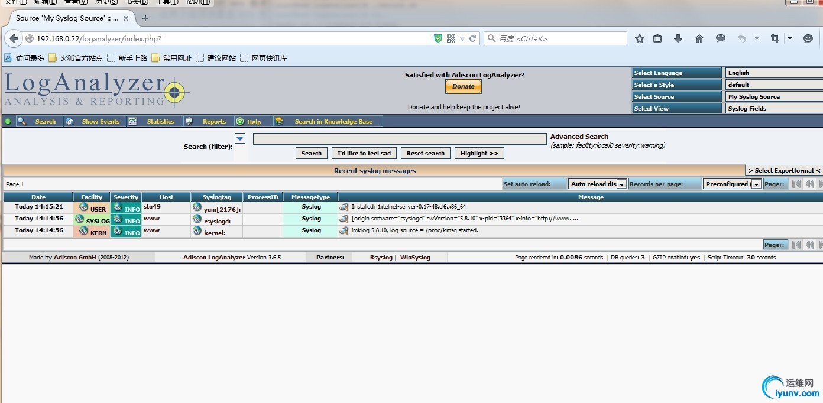Viewport: 823px width, 403px height.
Task: Open message details icon for imklog message
Action: point(344,230)
